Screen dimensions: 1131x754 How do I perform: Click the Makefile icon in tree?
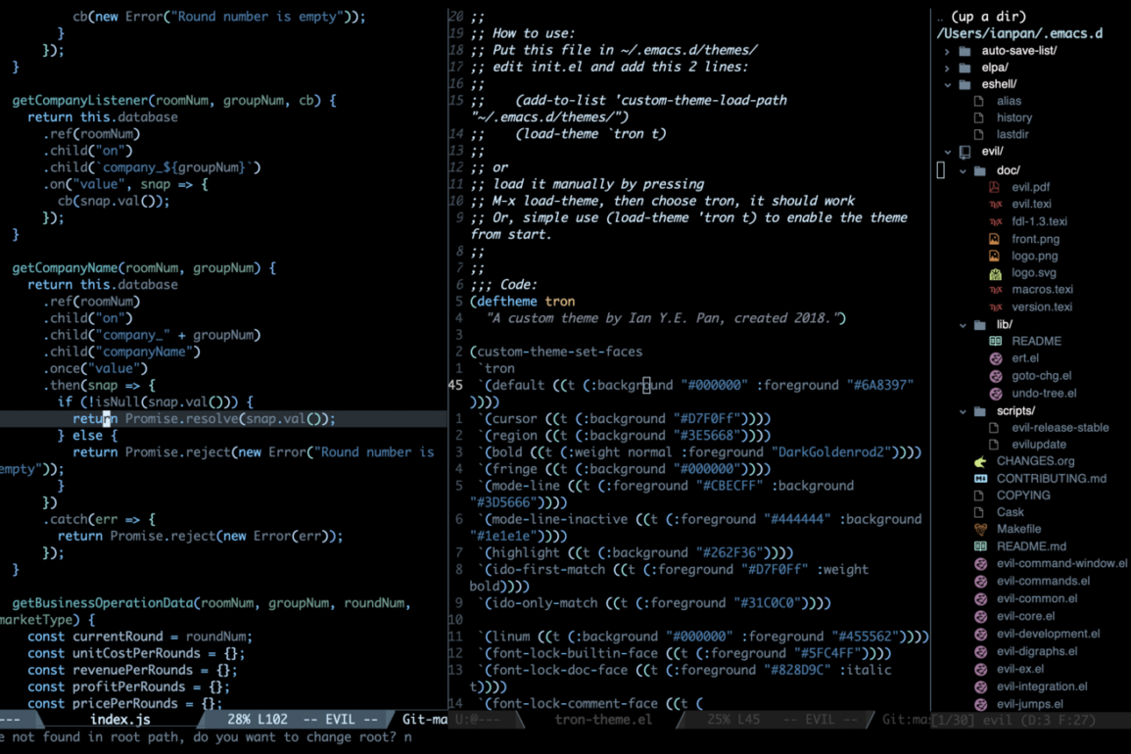tap(980, 530)
